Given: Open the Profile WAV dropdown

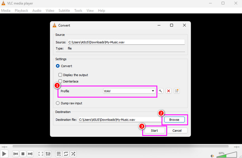Looking at the screenshot, I should (129, 91).
